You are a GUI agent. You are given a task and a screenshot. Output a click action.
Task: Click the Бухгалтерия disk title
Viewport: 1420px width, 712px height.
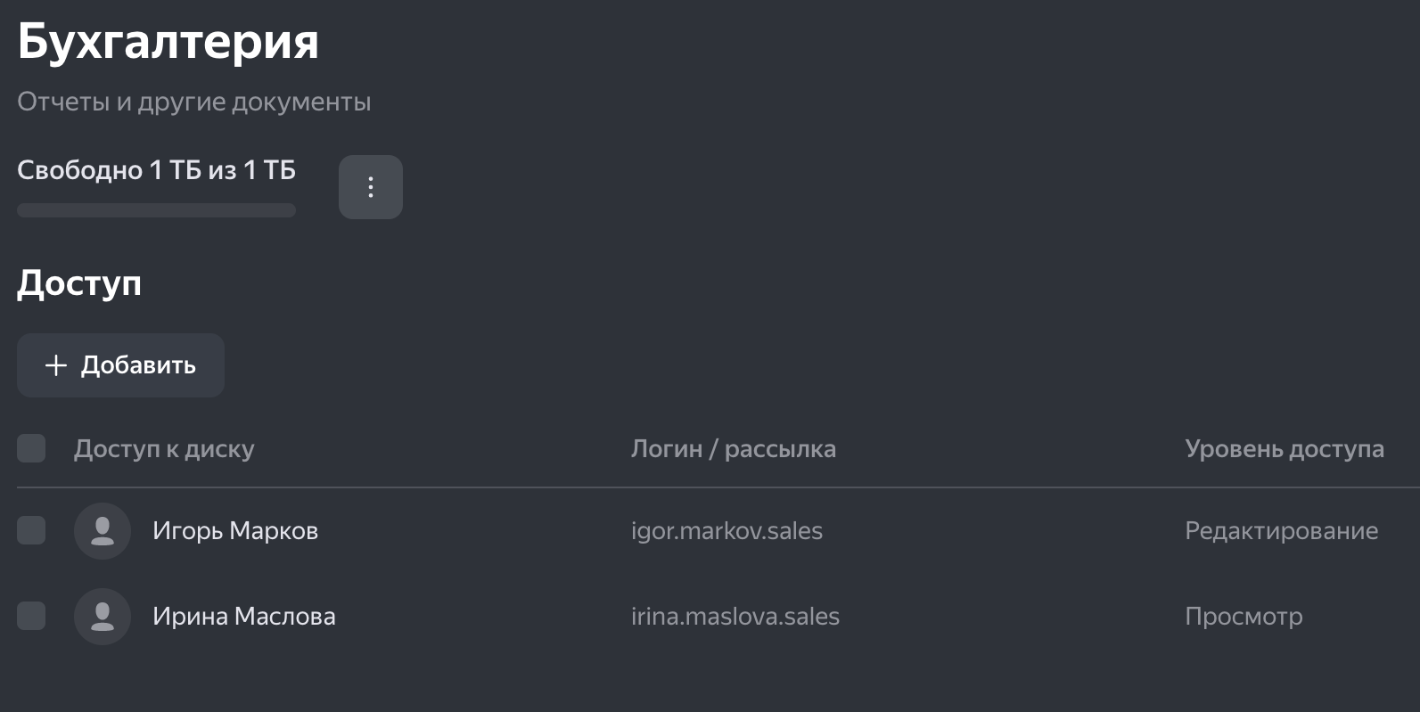168,42
